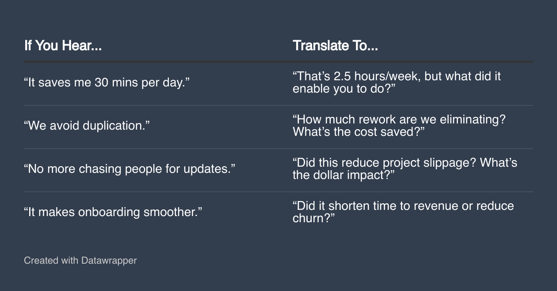Click the "Did this reduce project slippage?" cell

[404, 169]
